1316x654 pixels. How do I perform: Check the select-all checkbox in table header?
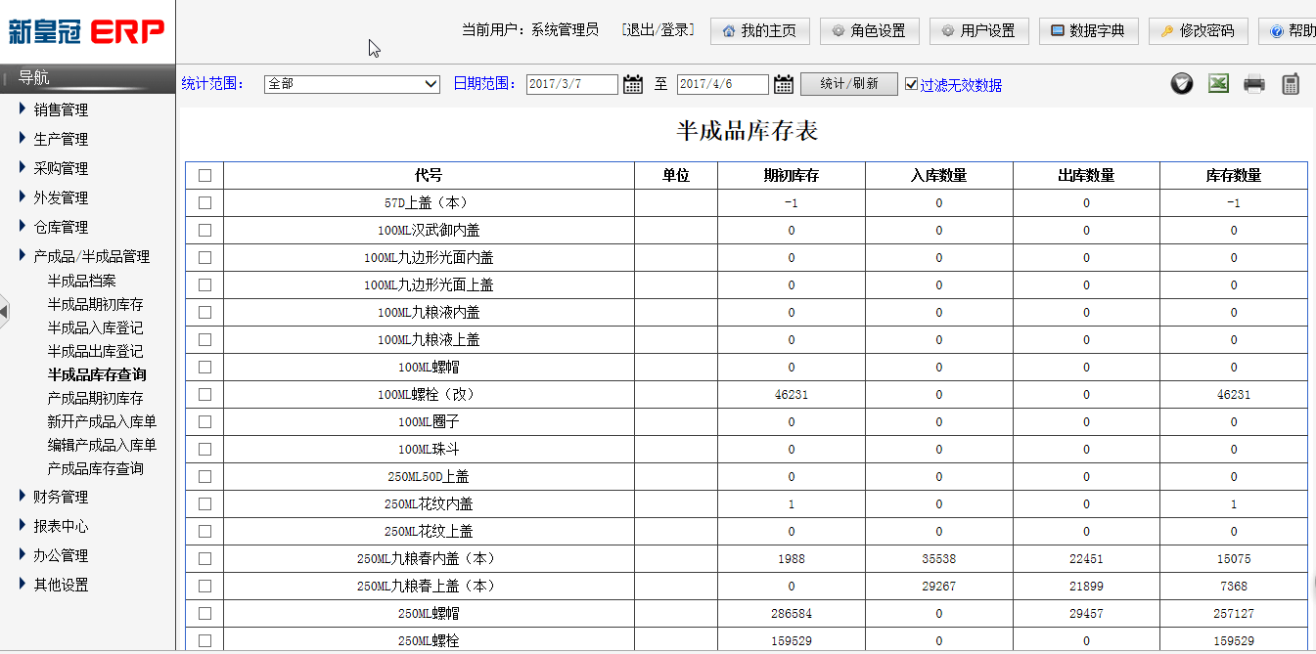[204, 176]
